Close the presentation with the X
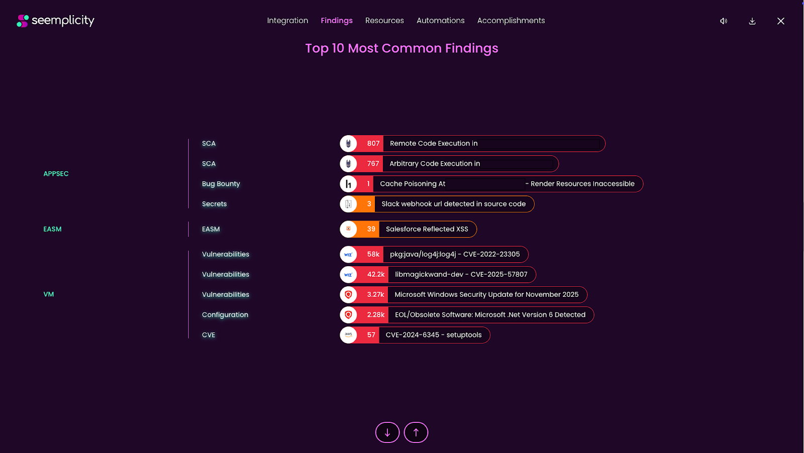804x453 pixels. [781, 21]
